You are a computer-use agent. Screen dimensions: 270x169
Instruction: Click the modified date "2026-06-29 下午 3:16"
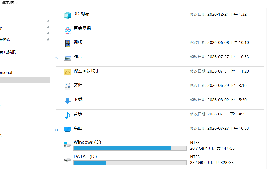[227, 85]
